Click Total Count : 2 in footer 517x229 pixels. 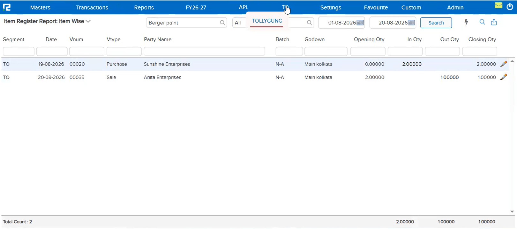pos(18,222)
